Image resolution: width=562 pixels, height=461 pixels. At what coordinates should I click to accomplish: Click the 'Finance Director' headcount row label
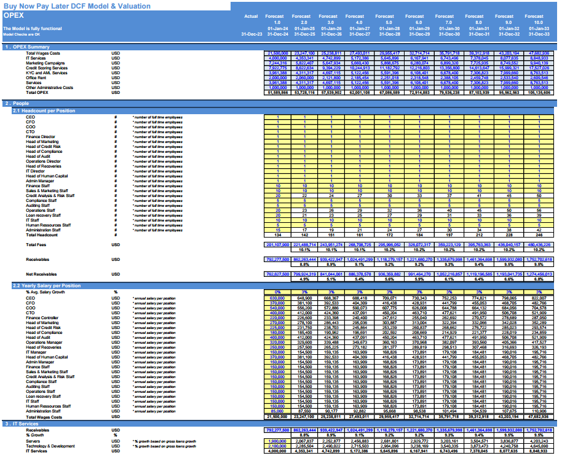41,137
